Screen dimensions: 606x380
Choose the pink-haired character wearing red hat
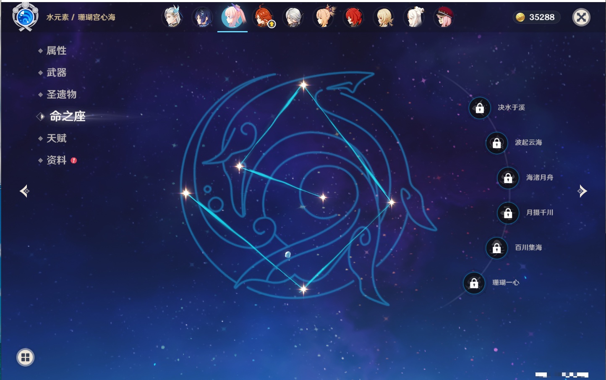click(x=444, y=17)
